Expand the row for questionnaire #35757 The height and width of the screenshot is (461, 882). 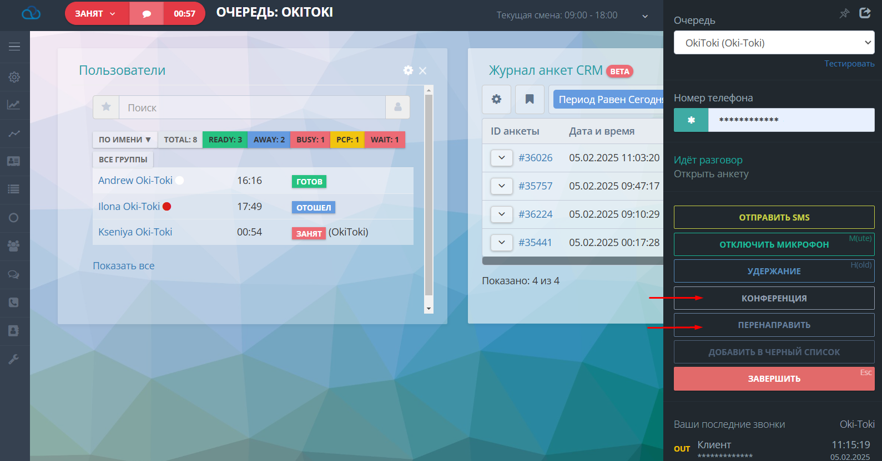(502, 186)
